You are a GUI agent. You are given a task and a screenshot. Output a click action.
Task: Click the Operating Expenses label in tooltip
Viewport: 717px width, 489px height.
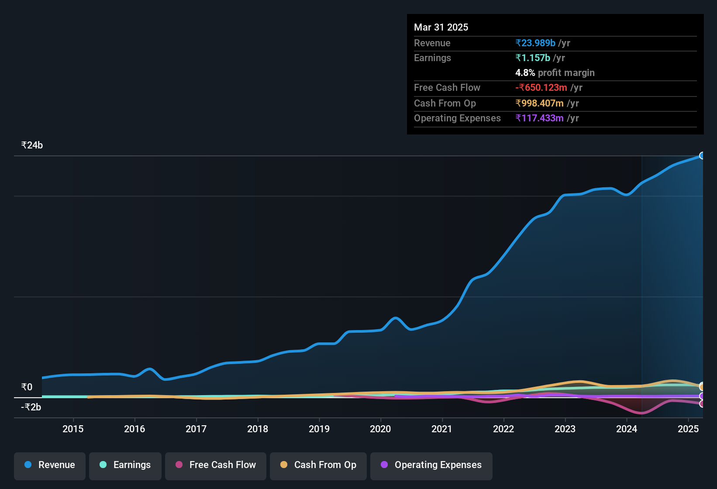[457, 118]
